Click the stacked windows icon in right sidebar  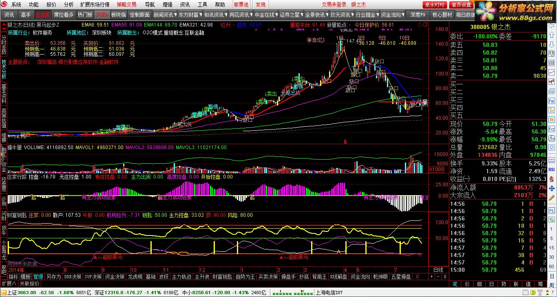pos(551,91)
